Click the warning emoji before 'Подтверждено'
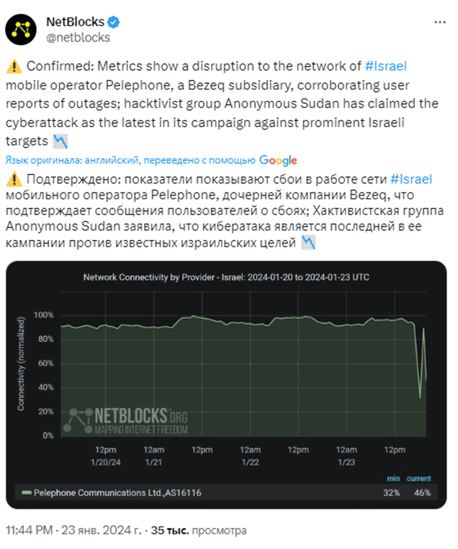This screenshot has height=549, width=458. click(x=14, y=179)
